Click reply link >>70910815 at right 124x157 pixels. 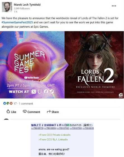pyautogui.click(x=88, y=128)
